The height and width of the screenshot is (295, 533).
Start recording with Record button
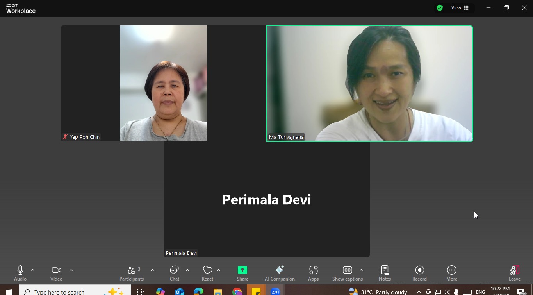pos(419,273)
